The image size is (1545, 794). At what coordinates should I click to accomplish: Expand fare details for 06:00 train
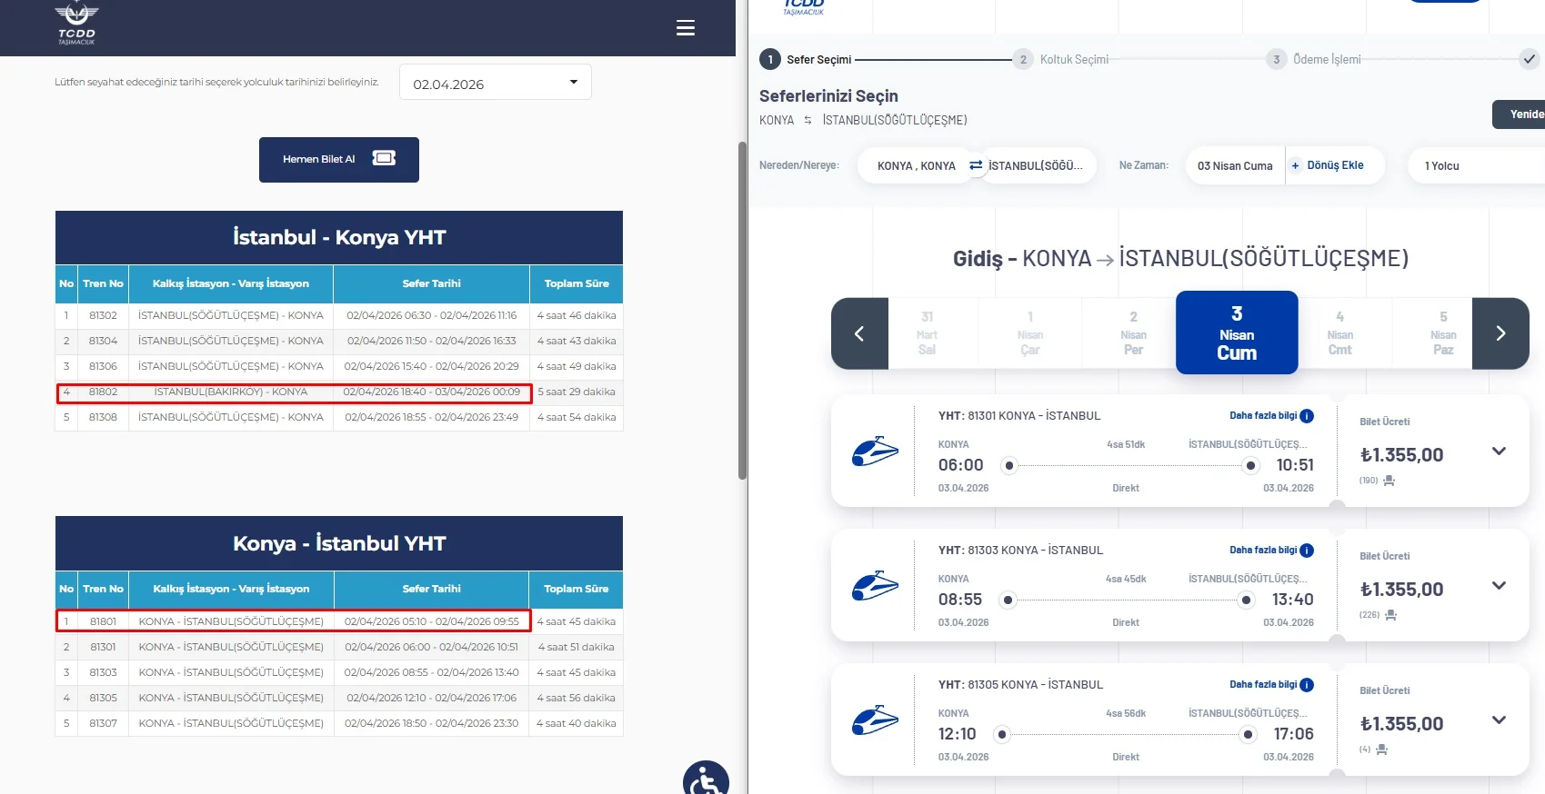point(1499,452)
